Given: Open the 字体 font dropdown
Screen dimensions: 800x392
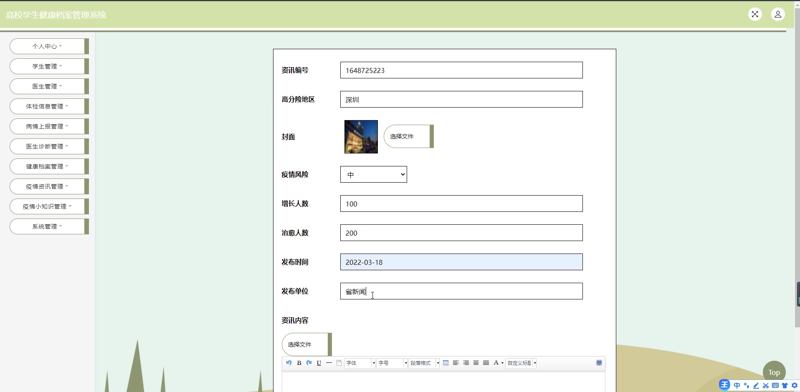Looking at the screenshot, I should (x=360, y=363).
